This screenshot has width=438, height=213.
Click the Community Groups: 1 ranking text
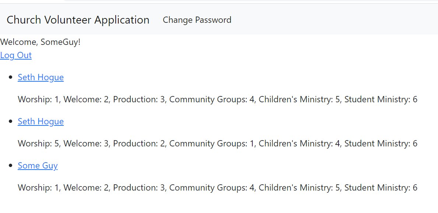pos(212,143)
